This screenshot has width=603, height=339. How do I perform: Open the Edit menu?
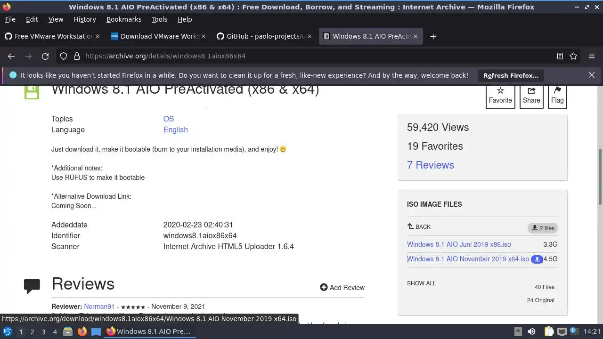[32, 19]
